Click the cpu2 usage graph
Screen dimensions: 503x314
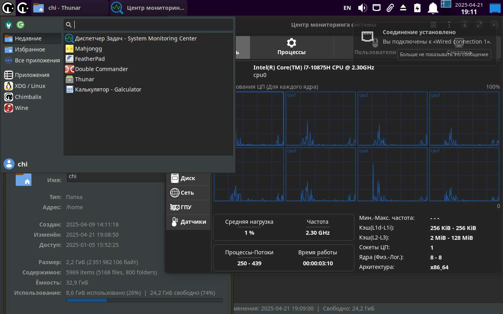[393, 119]
